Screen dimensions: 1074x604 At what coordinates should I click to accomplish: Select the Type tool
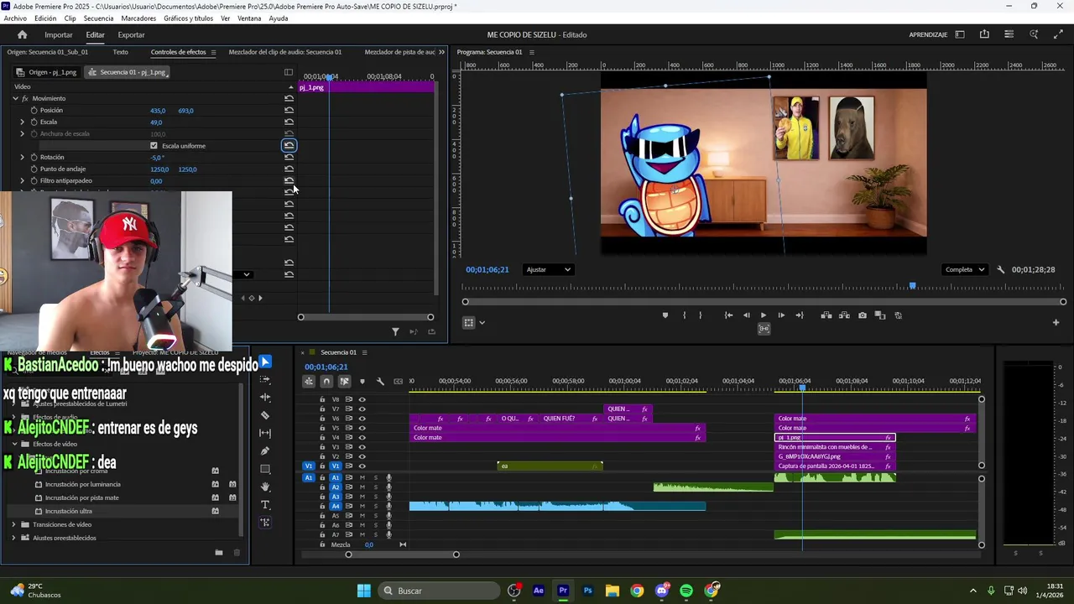265,505
